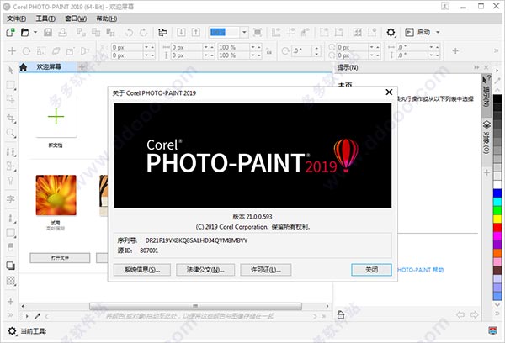
Task: Pick the blue palette swatch
Action: pos(497,193)
